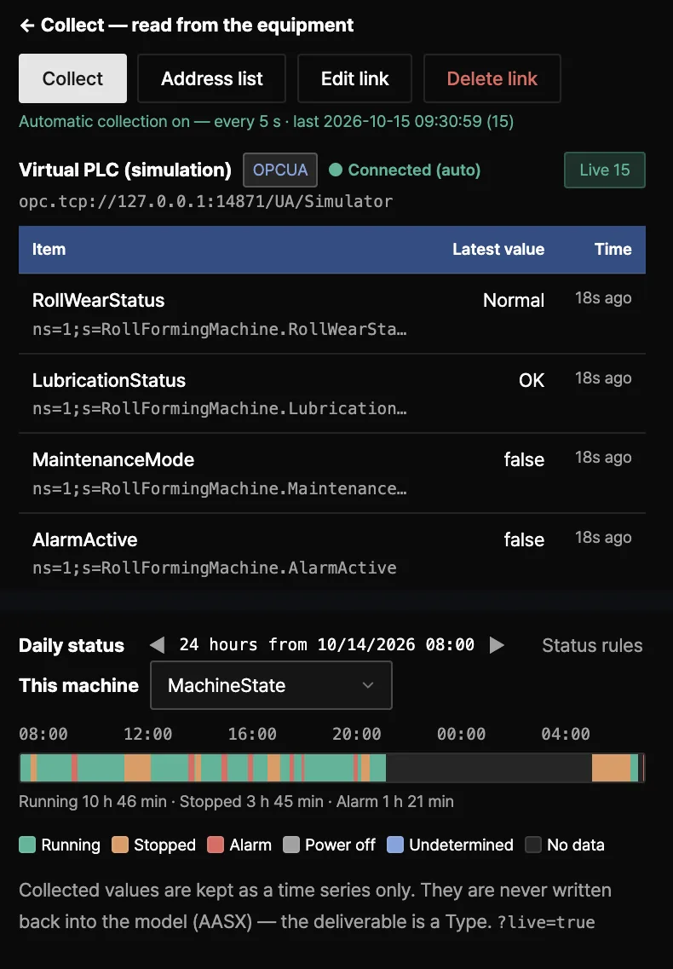Screen dimensions: 673x969
Task: Click the 18s ago time for AlarmActive
Action: click(603, 538)
